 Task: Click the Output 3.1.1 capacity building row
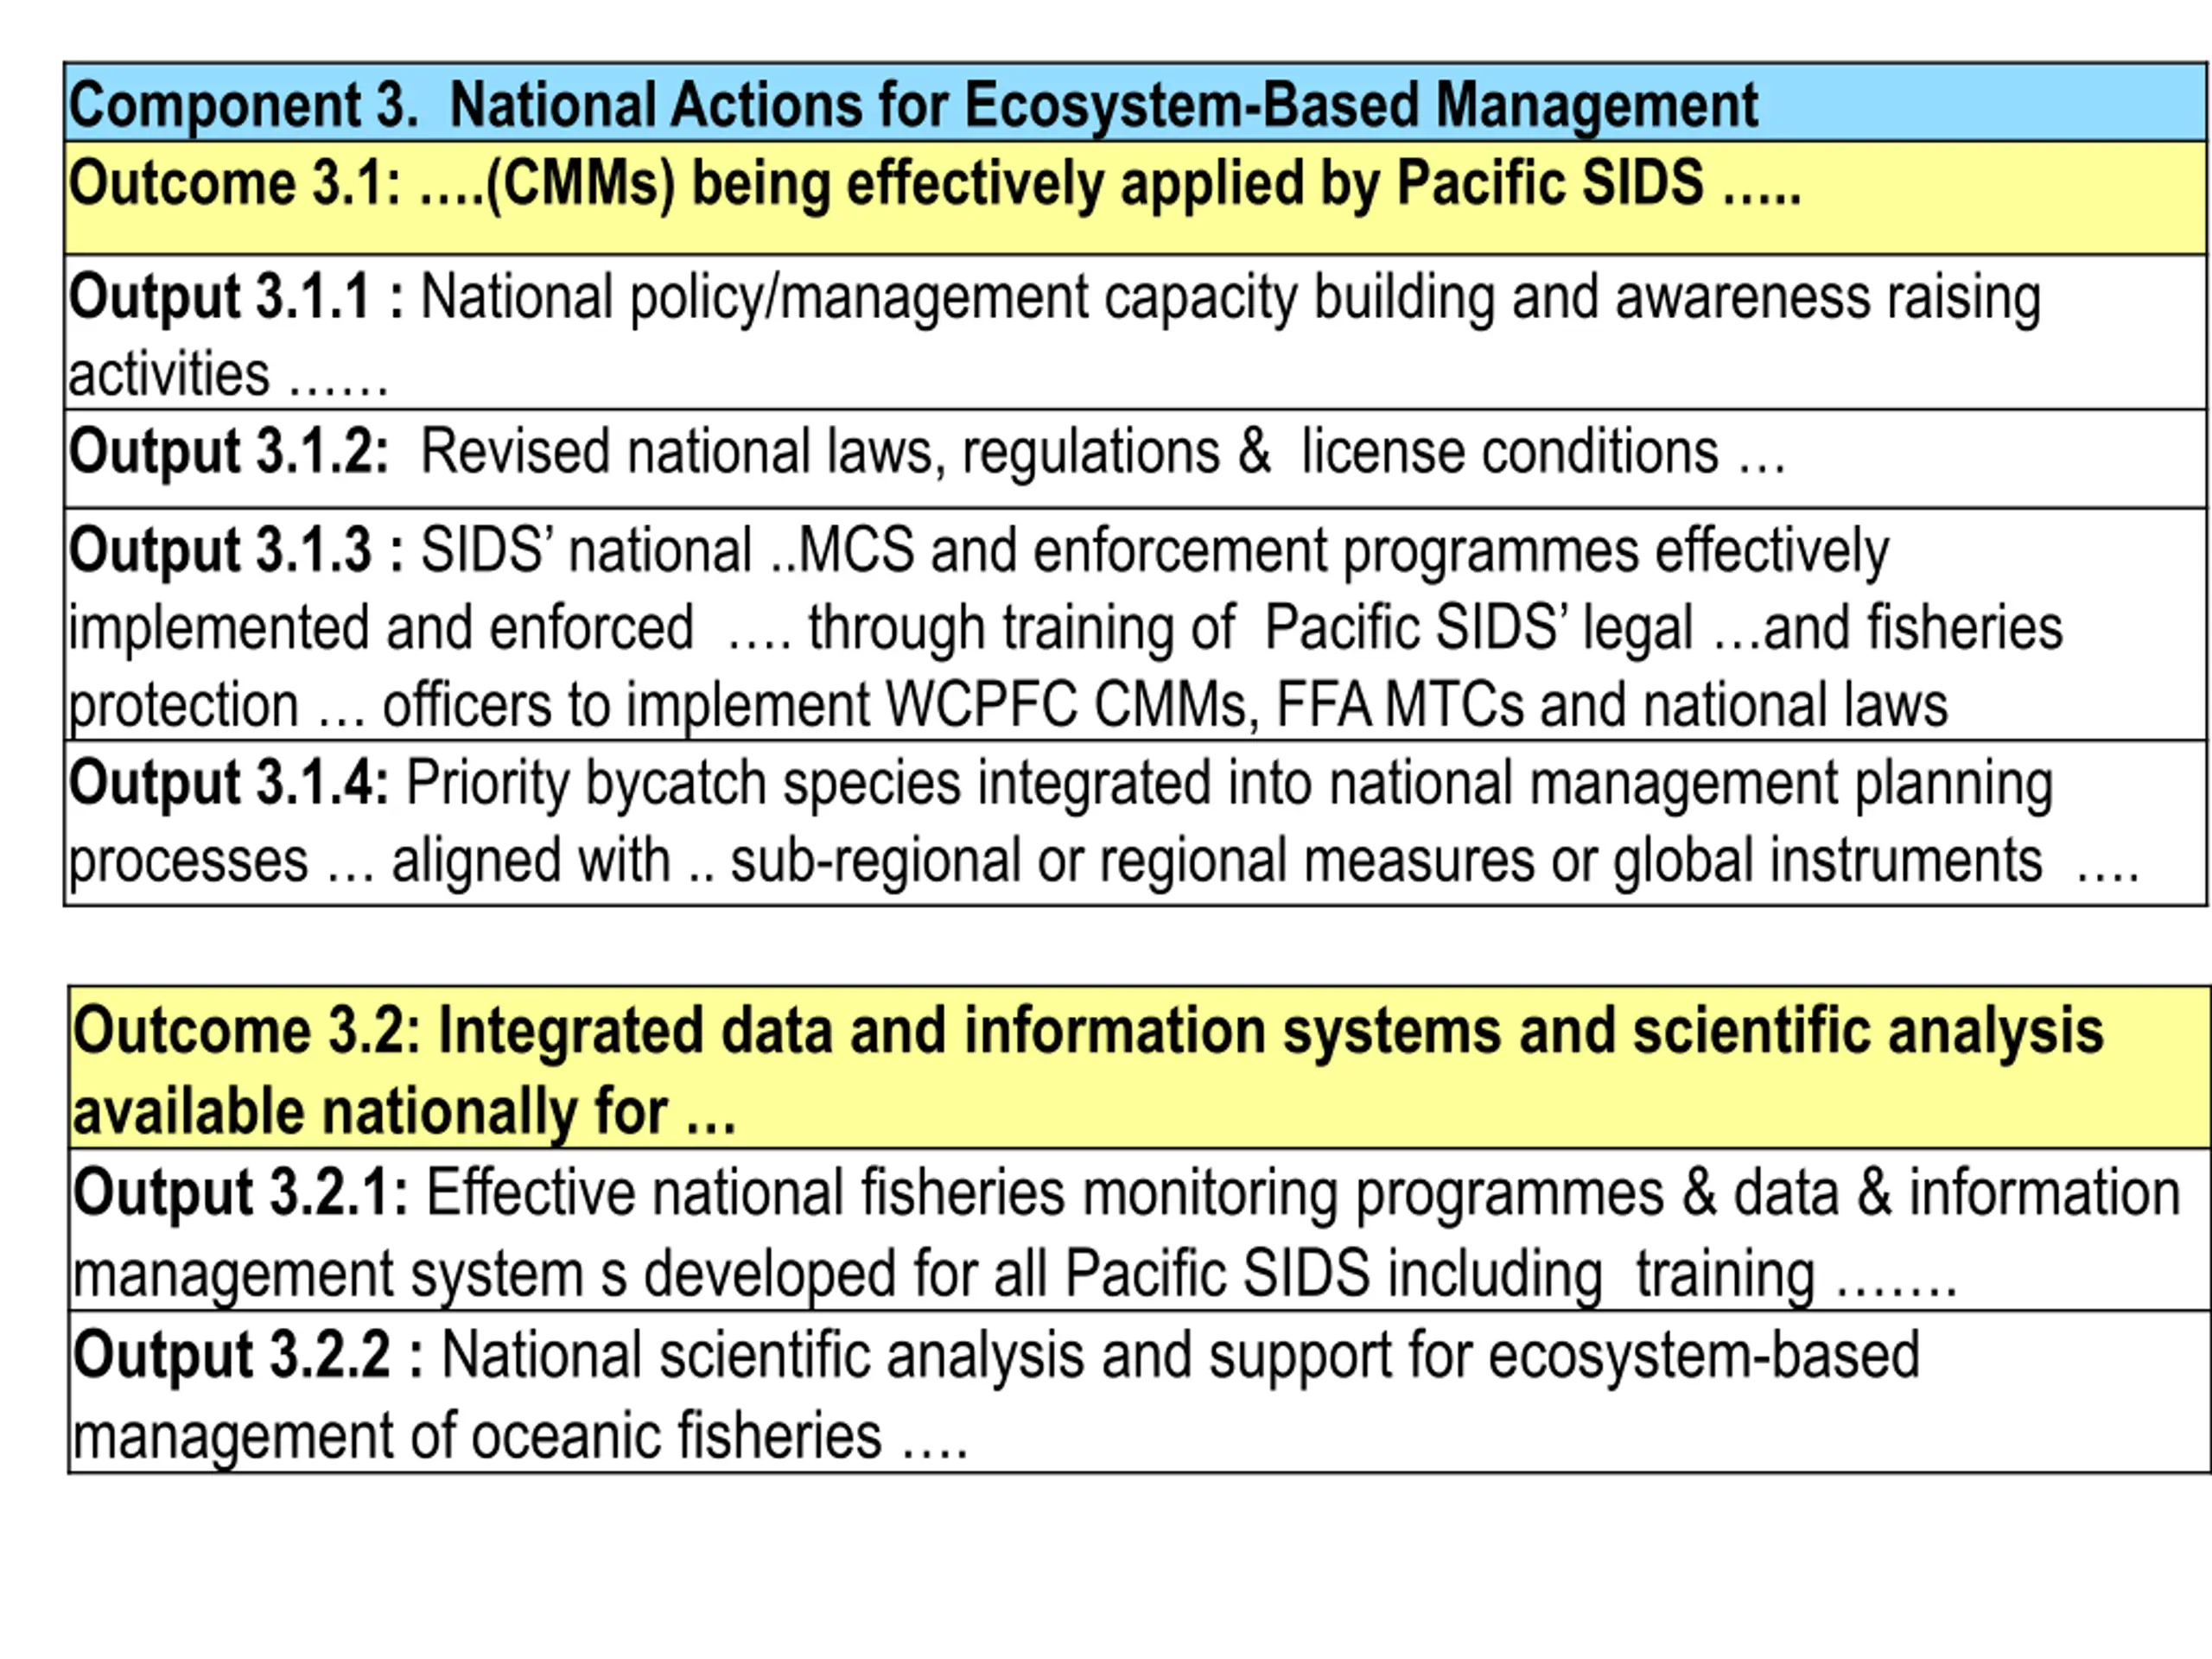(1135, 332)
